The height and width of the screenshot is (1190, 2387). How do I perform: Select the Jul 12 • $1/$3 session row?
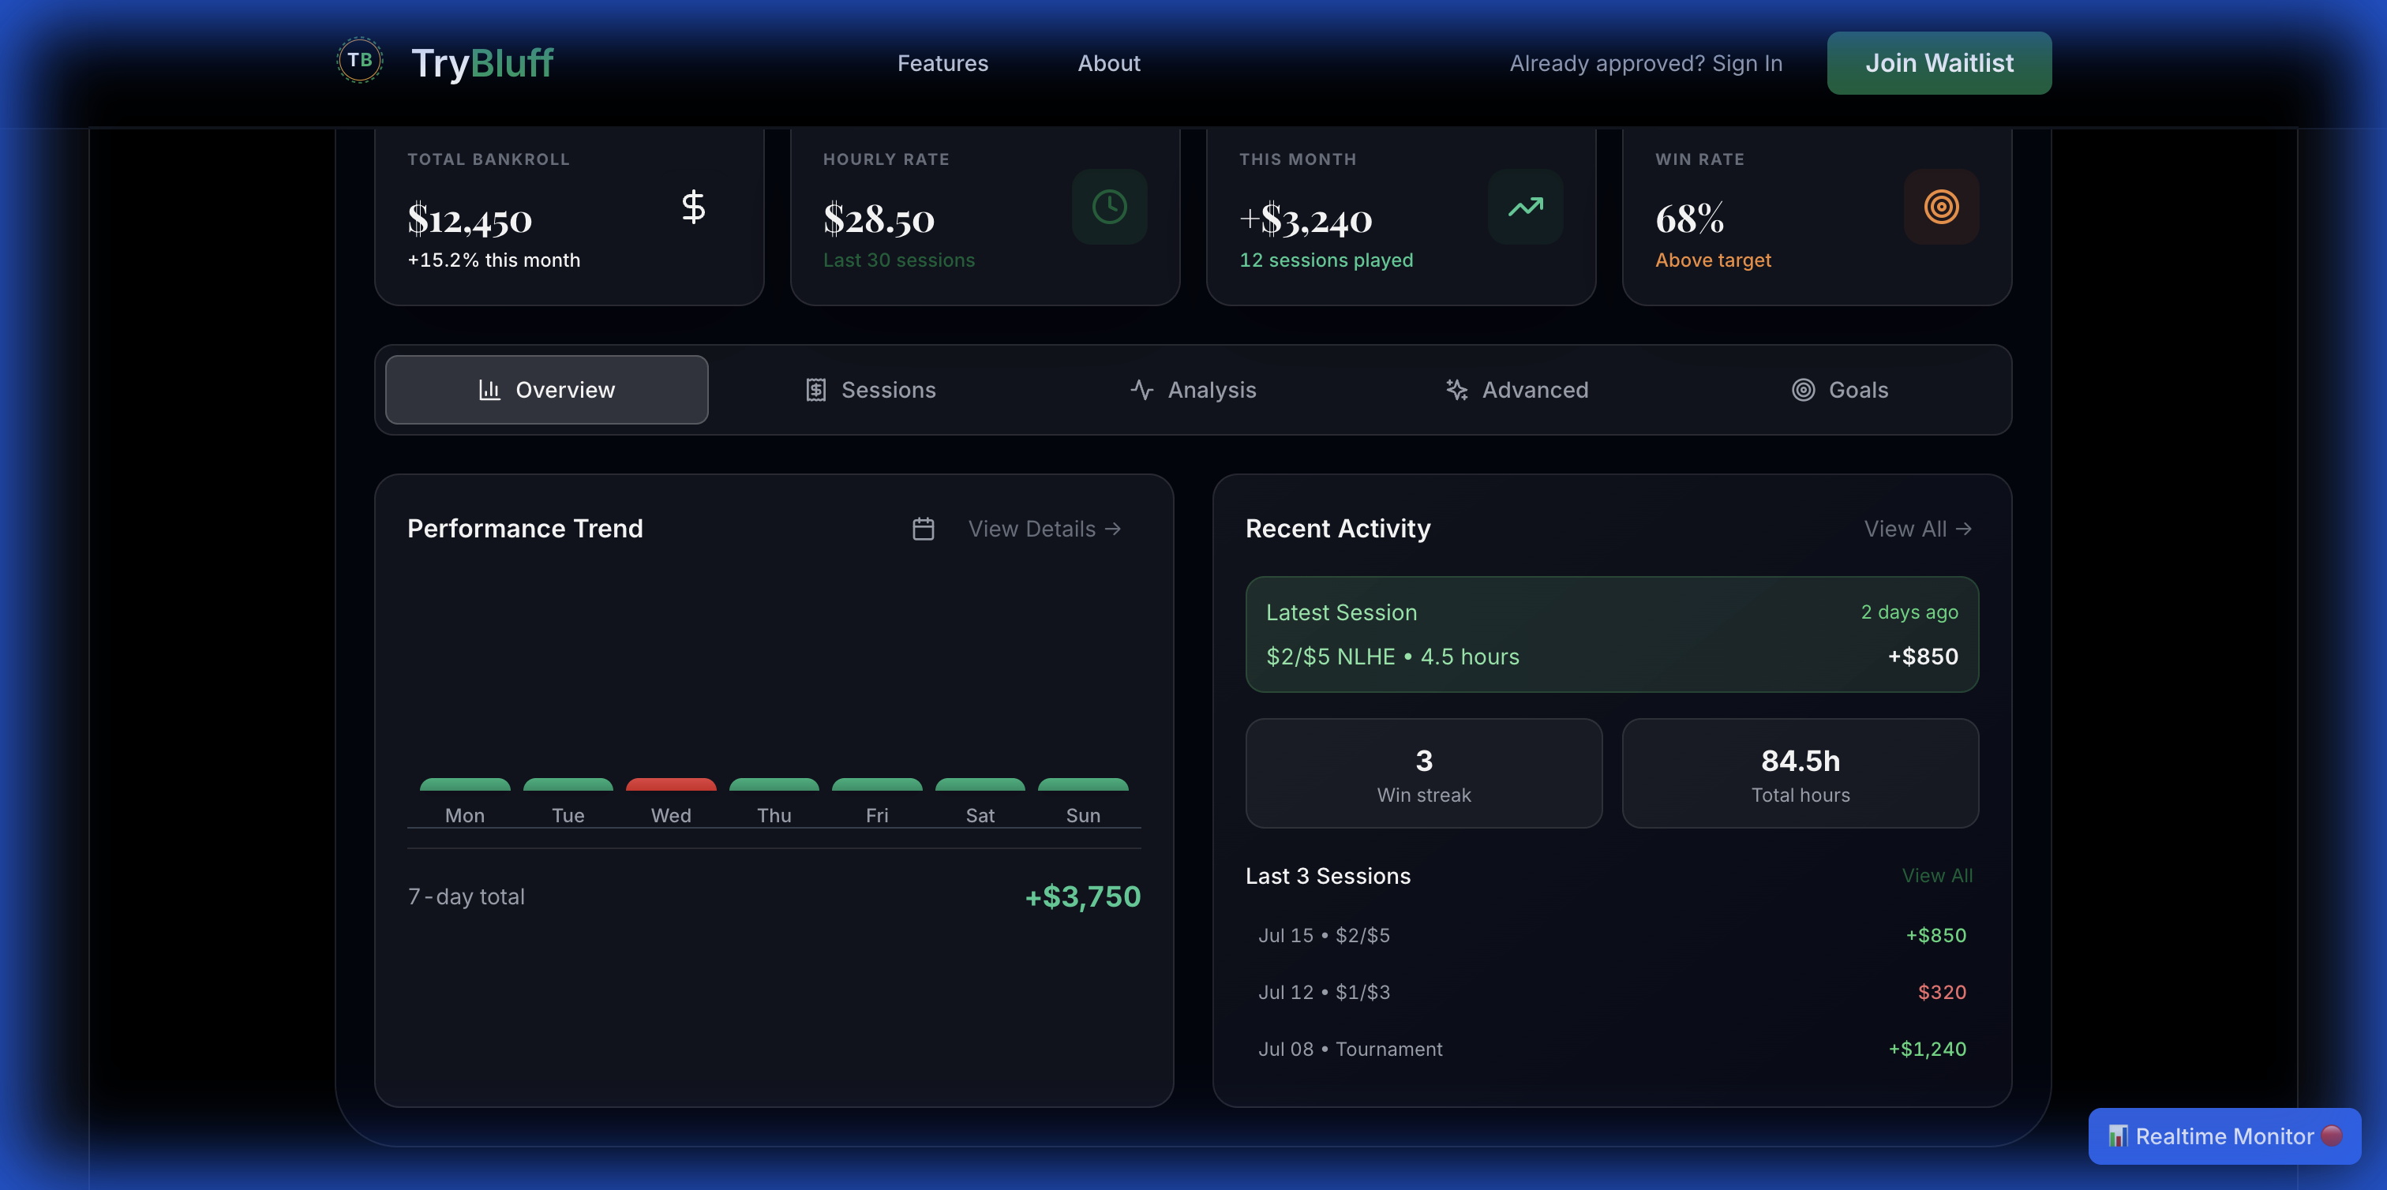pyautogui.click(x=1613, y=992)
